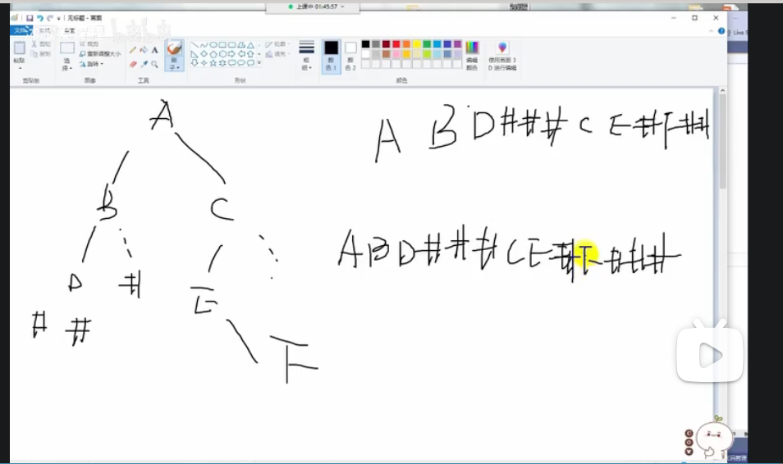The width and height of the screenshot is (783, 464).
Task: Pick the yellow color swatch
Action: pyautogui.click(x=416, y=44)
